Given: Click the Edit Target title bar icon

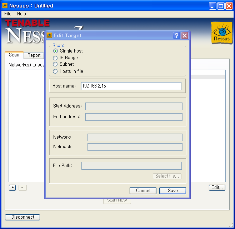Looking at the screenshot, I should (x=49, y=35).
